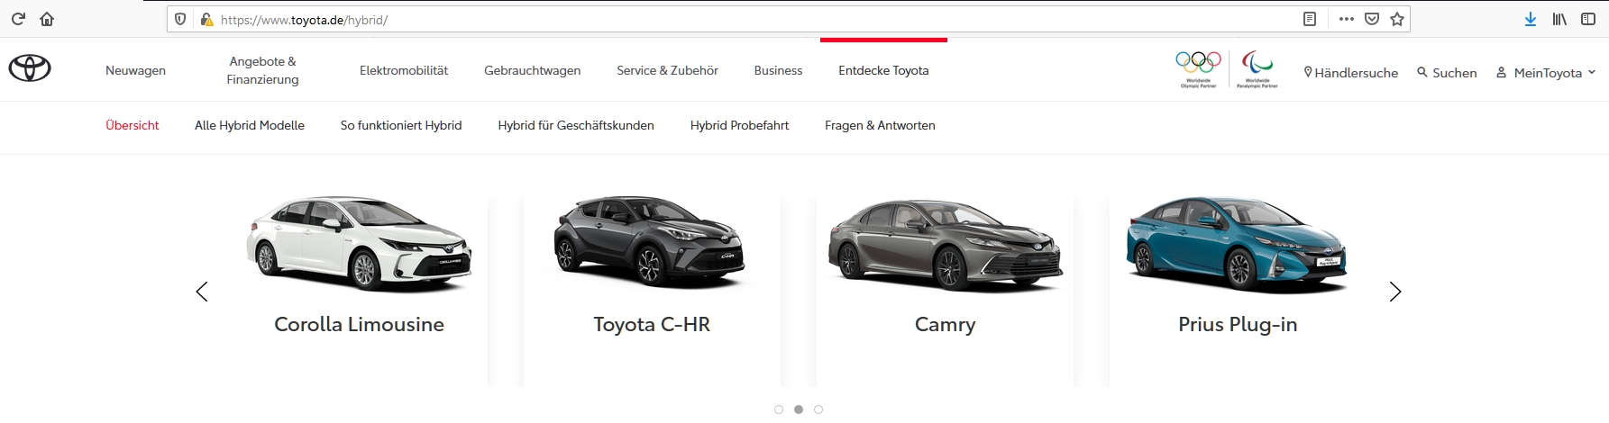Open the Neuwagen menu
This screenshot has height=423, width=1609.
135,70
